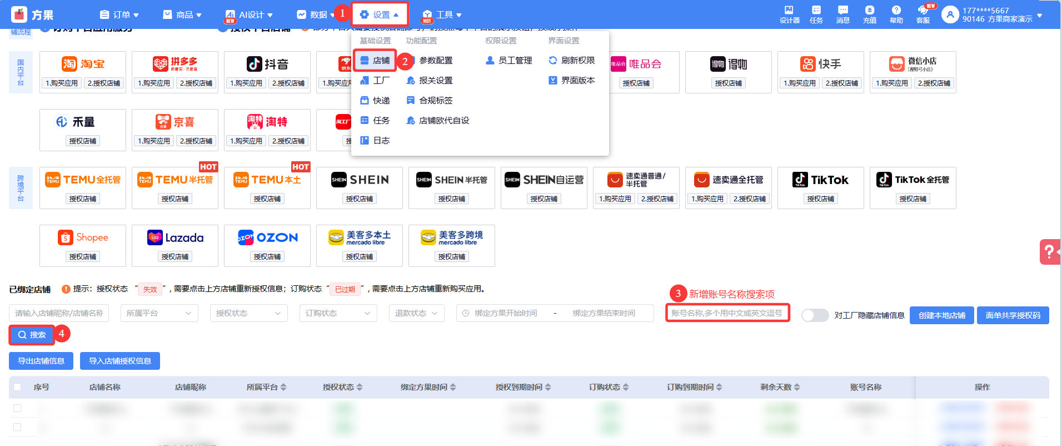Open the 授权状态 filter dropdown
The image size is (1062, 446).
pyautogui.click(x=248, y=313)
